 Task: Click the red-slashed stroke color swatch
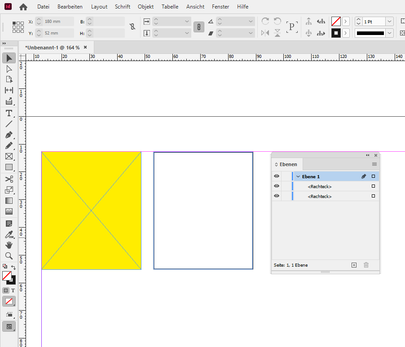[335, 21]
